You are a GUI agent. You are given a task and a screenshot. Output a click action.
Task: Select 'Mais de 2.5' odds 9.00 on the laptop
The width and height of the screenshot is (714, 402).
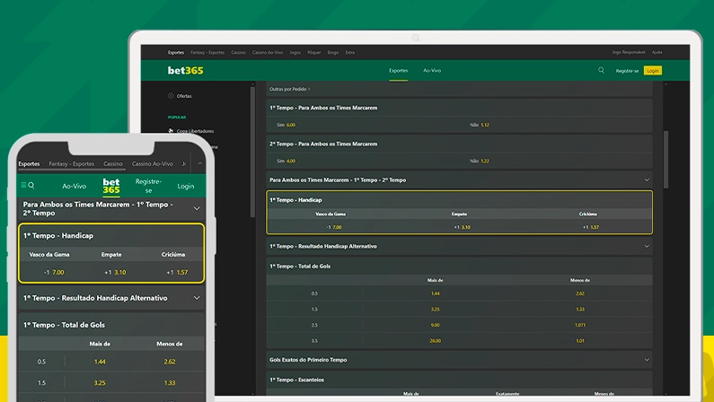click(436, 325)
